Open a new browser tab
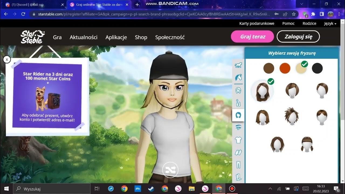Viewport: 345px width, 194px height. point(137,5)
